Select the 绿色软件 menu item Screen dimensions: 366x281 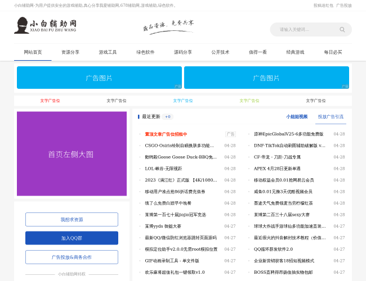click(145, 52)
